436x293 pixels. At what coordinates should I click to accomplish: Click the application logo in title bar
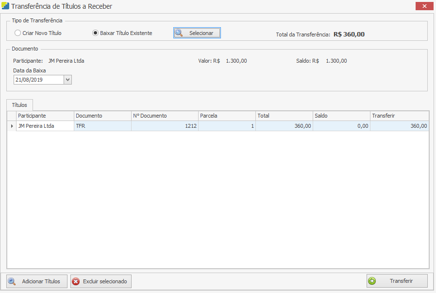[5, 6]
